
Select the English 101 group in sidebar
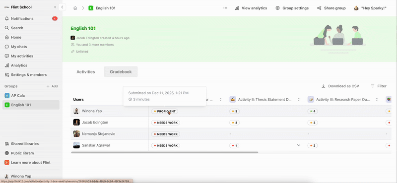pyautogui.click(x=31, y=105)
